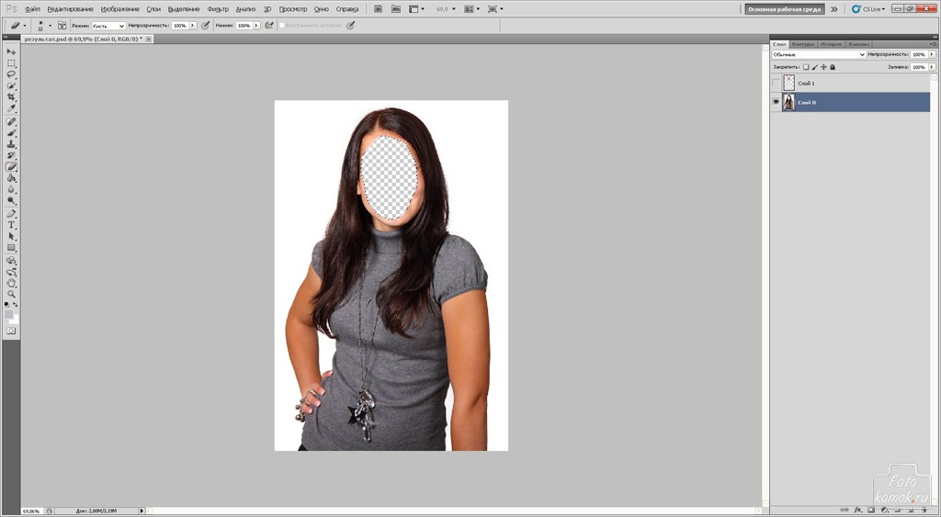
Task: Toggle airbrush mode in options bar
Action: [269, 26]
